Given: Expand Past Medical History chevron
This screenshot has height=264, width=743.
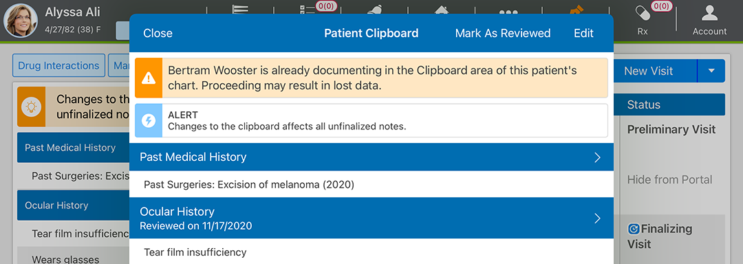Looking at the screenshot, I should [x=598, y=157].
